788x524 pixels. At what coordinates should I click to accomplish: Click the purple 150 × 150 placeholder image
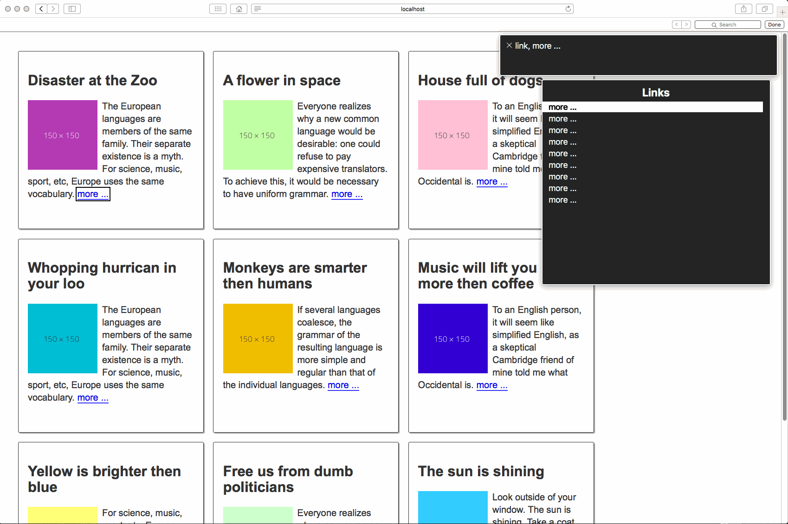(63, 135)
